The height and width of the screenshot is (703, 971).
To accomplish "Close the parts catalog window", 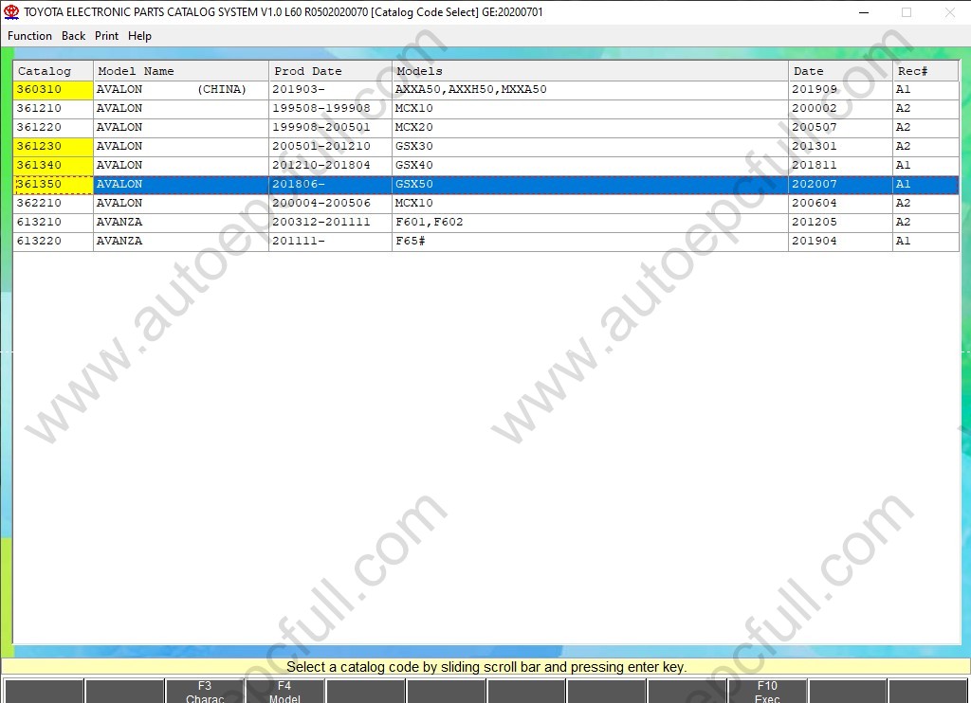I will [x=949, y=12].
